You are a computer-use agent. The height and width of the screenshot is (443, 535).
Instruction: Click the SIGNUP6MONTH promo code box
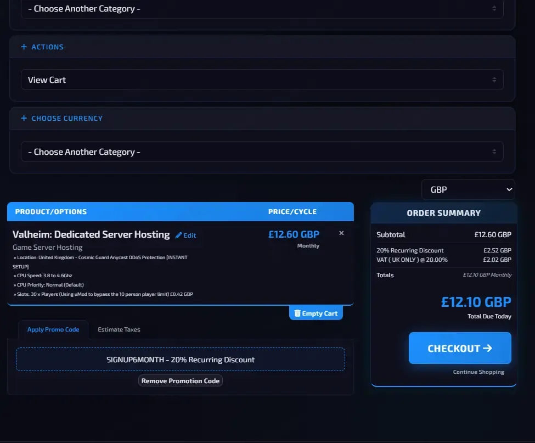click(181, 360)
